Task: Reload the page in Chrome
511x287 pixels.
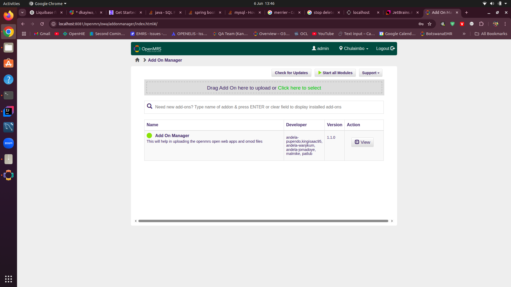Action: 42,24
